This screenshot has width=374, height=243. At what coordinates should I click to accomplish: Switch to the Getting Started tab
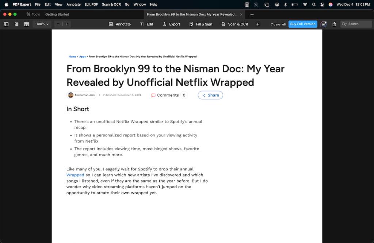57,14
